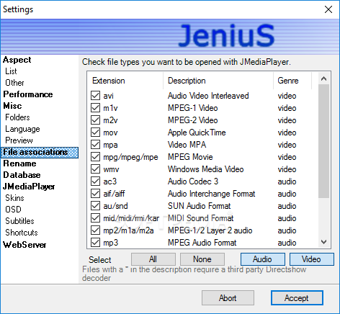This screenshot has height=314, width=340.
Task: Select the Language settings page
Action: click(x=22, y=129)
